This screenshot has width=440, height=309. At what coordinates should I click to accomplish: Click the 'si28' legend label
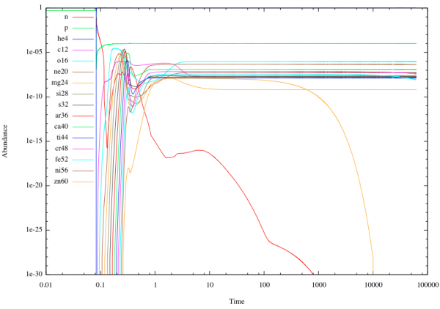tap(62, 94)
